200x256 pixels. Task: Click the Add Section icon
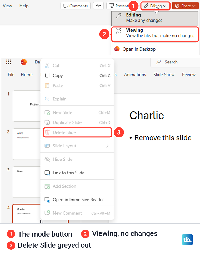pyautogui.click(x=47, y=186)
